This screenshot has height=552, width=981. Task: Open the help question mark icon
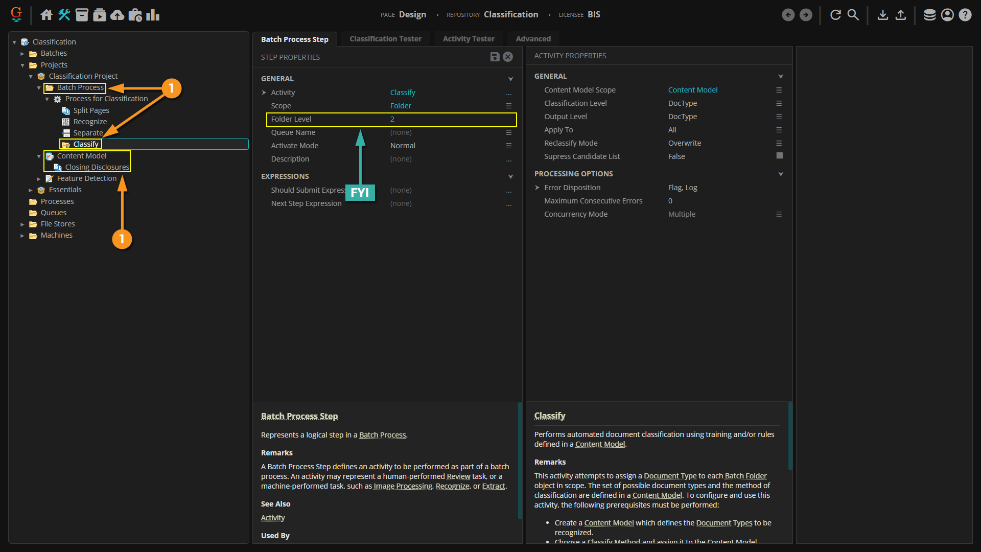(965, 15)
